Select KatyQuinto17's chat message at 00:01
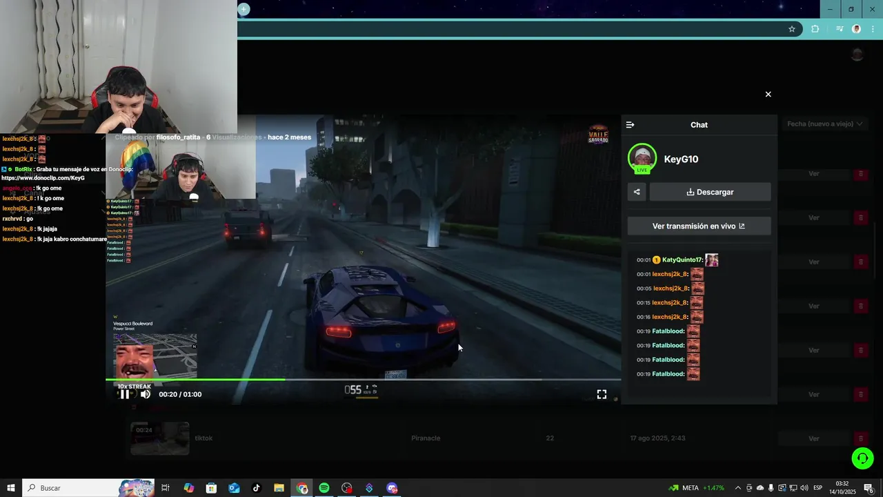The image size is (883, 497). click(677, 260)
